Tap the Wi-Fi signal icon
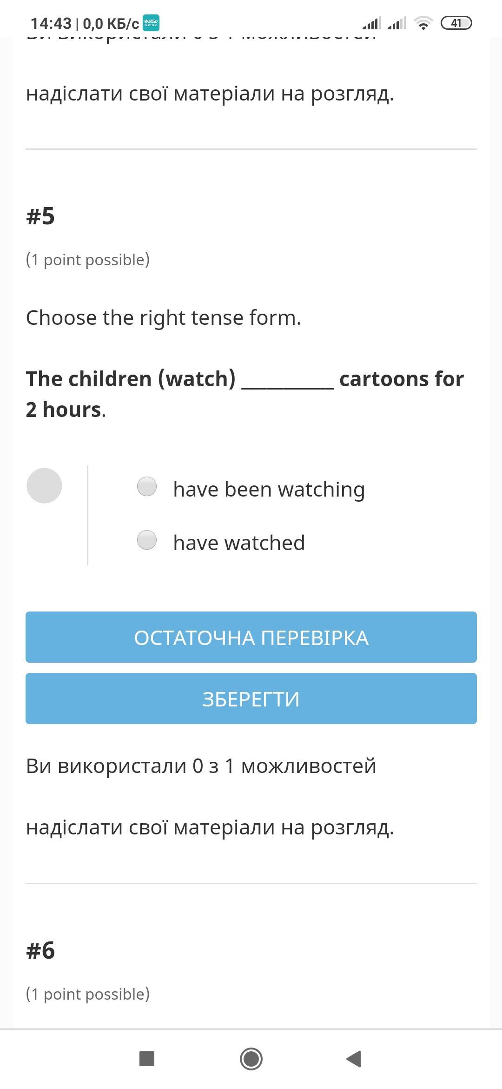 tap(423, 23)
